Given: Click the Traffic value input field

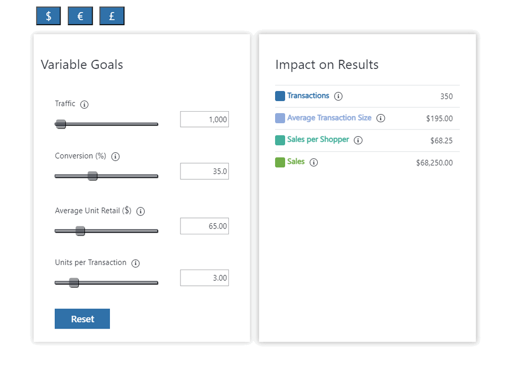Looking at the screenshot, I should 205,119.
